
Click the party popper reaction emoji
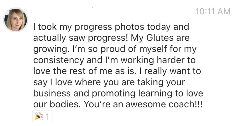click(x=39, y=116)
